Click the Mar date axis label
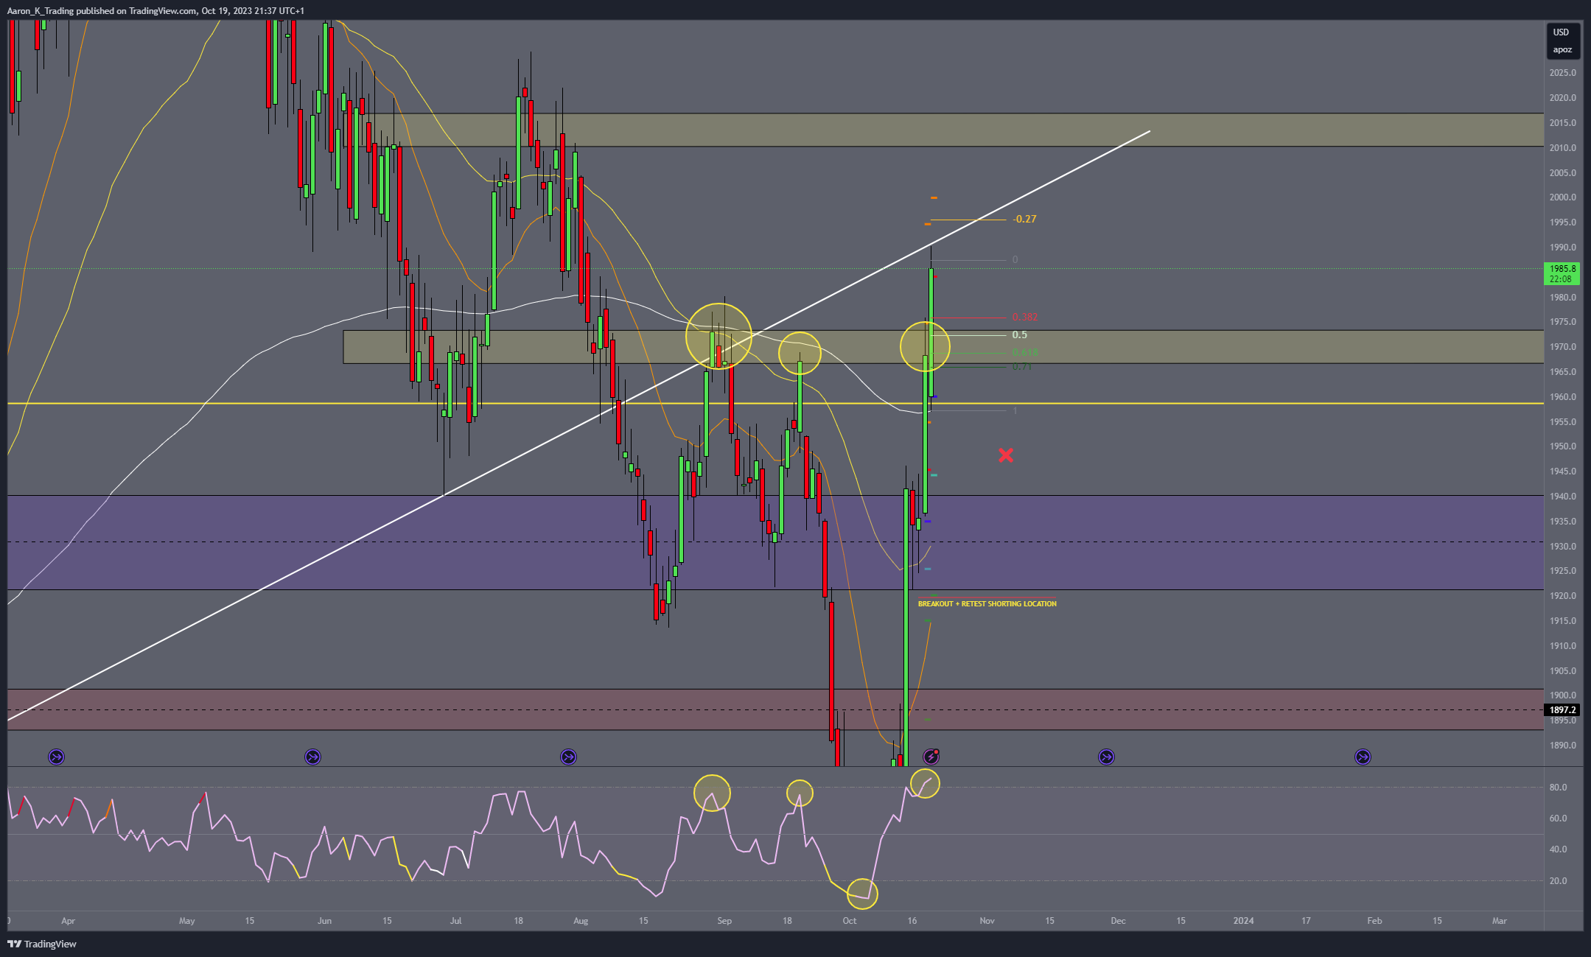The image size is (1591, 957). (x=1499, y=921)
